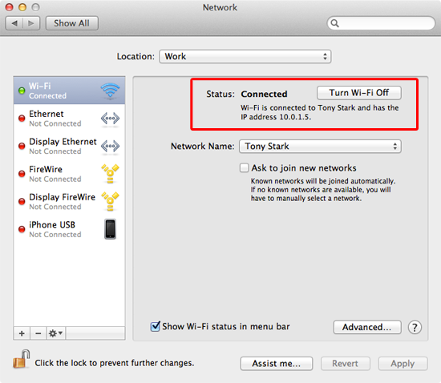The width and height of the screenshot is (441, 383).
Task: Enable Ask to join new networks
Action: [x=244, y=167]
